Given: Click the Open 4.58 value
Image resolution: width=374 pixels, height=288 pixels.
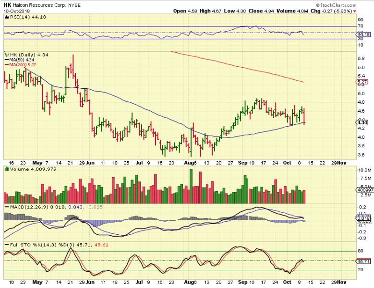Looking at the screenshot, I should click(185, 11).
